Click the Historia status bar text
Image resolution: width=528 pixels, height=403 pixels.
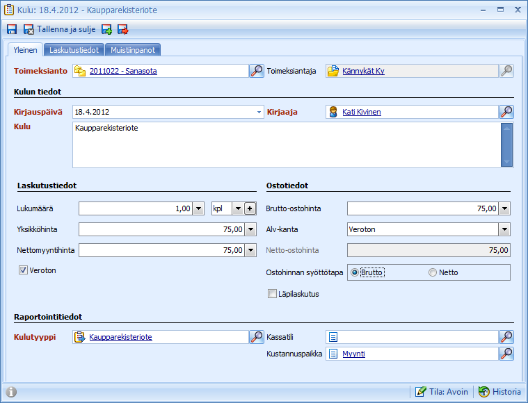coord(506,392)
